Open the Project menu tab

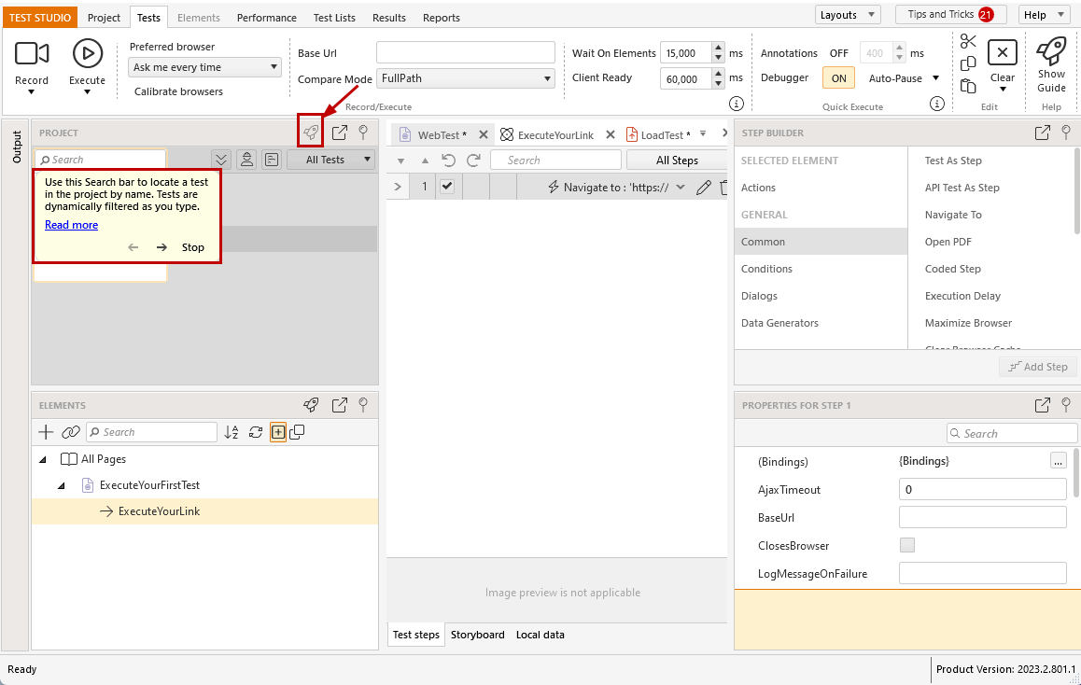(105, 17)
